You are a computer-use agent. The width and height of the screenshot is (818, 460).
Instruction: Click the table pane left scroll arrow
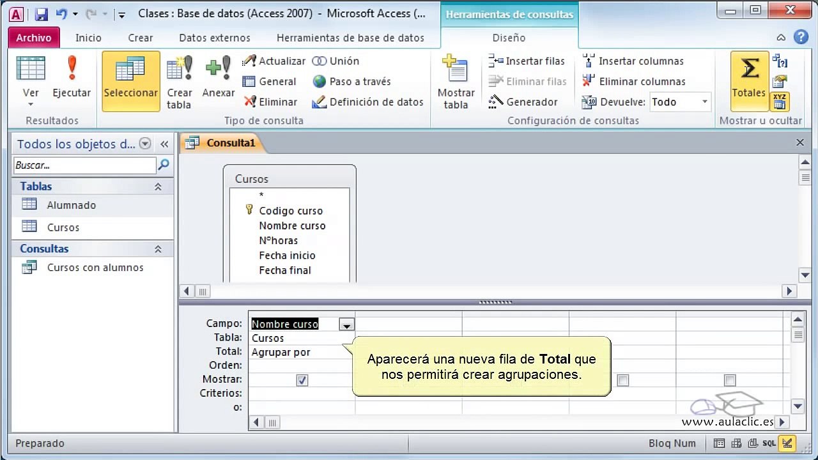(187, 291)
